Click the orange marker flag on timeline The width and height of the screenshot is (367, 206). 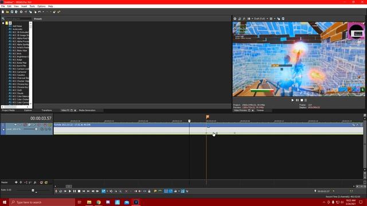208,117
